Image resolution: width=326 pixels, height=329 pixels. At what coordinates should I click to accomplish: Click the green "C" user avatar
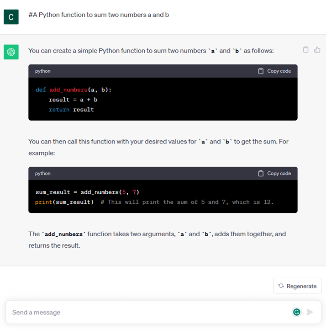click(x=11, y=17)
